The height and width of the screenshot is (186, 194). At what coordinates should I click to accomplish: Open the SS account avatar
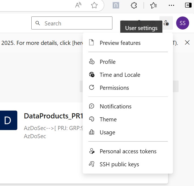click(x=182, y=23)
